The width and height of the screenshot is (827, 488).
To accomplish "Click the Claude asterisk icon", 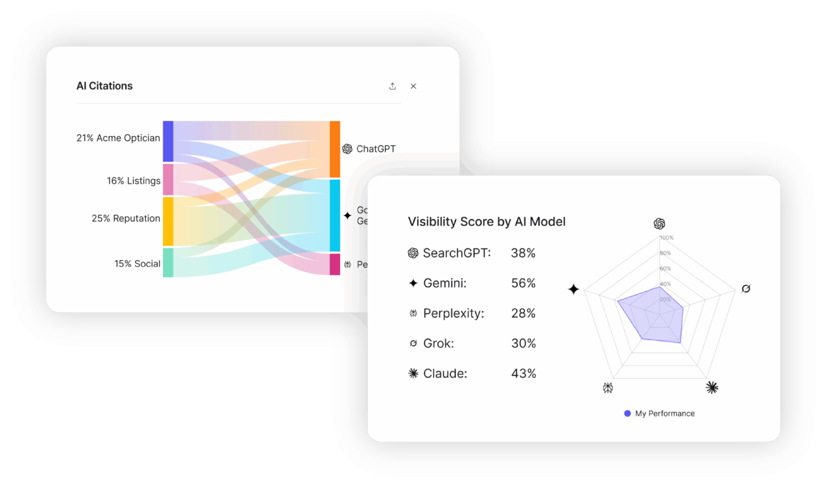I will pyautogui.click(x=413, y=373).
